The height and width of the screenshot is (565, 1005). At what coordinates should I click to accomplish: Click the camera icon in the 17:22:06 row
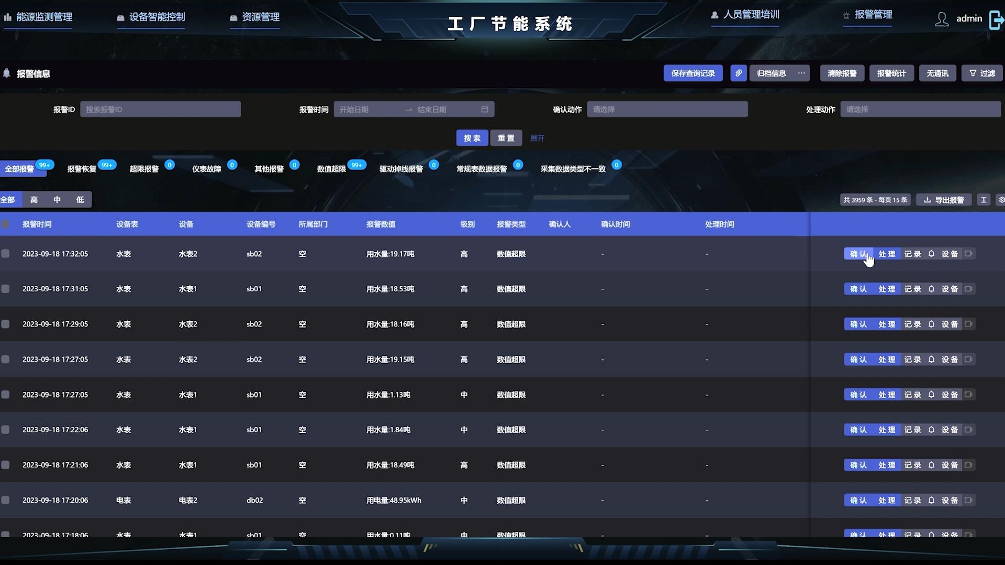click(968, 430)
